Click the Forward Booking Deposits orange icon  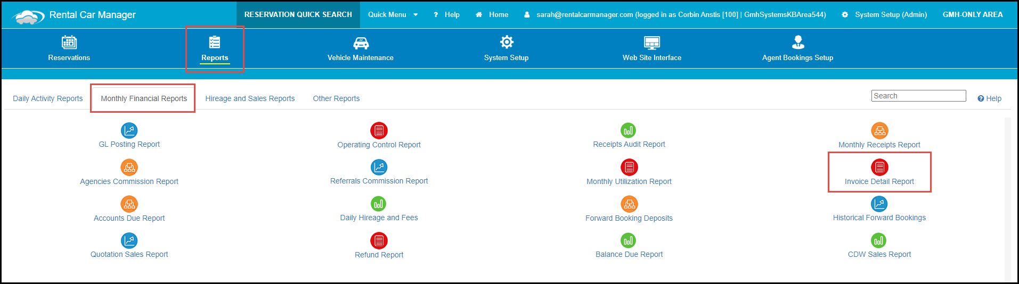[x=629, y=204]
